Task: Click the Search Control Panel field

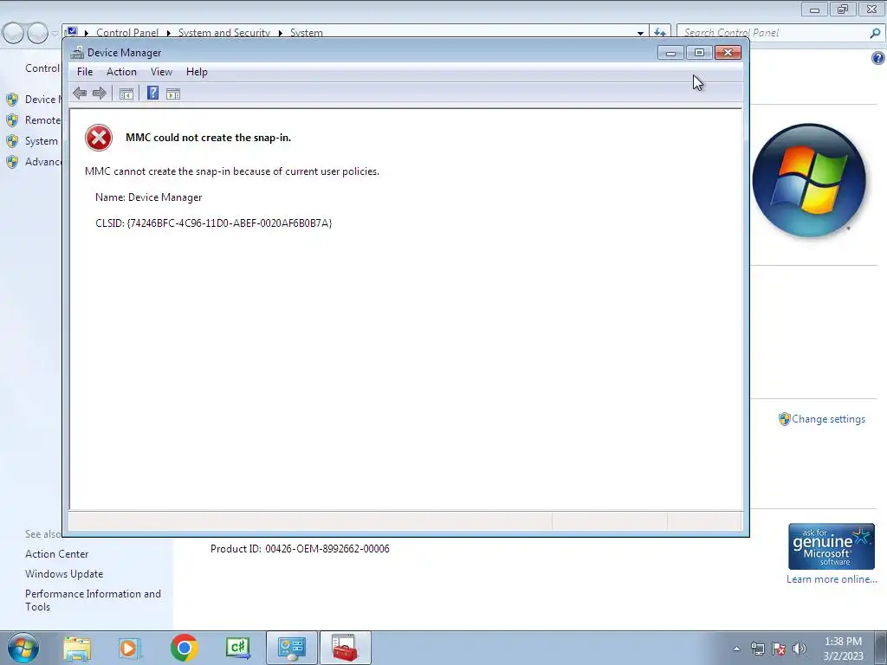Action: click(x=773, y=33)
